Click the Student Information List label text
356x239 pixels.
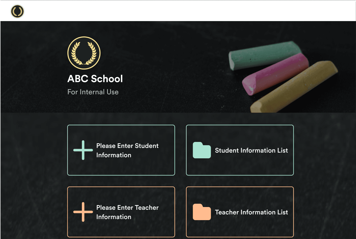tap(251, 150)
